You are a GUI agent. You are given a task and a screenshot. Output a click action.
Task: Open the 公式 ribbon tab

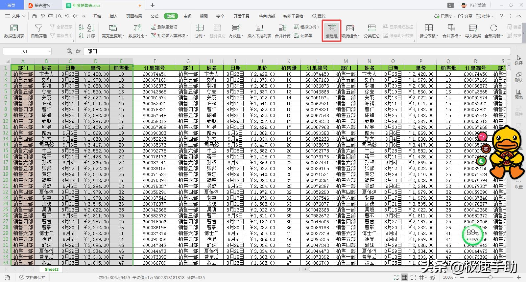click(x=155, y=16)
